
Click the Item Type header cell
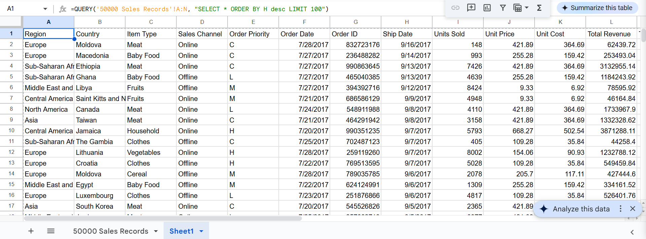pos(151,34)
